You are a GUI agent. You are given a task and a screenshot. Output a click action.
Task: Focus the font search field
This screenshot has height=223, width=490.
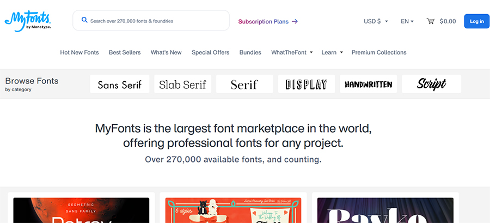pos(155,21)
